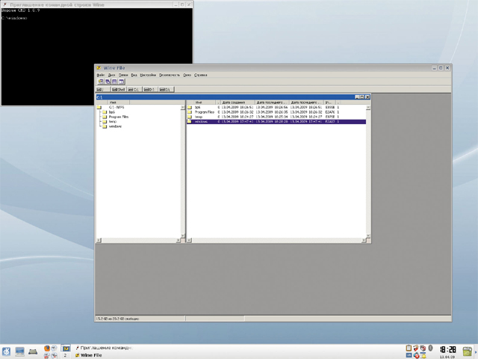The image size is (478, 359).
Task: Open the green trash icon in panel
Action: pos(467,352)
